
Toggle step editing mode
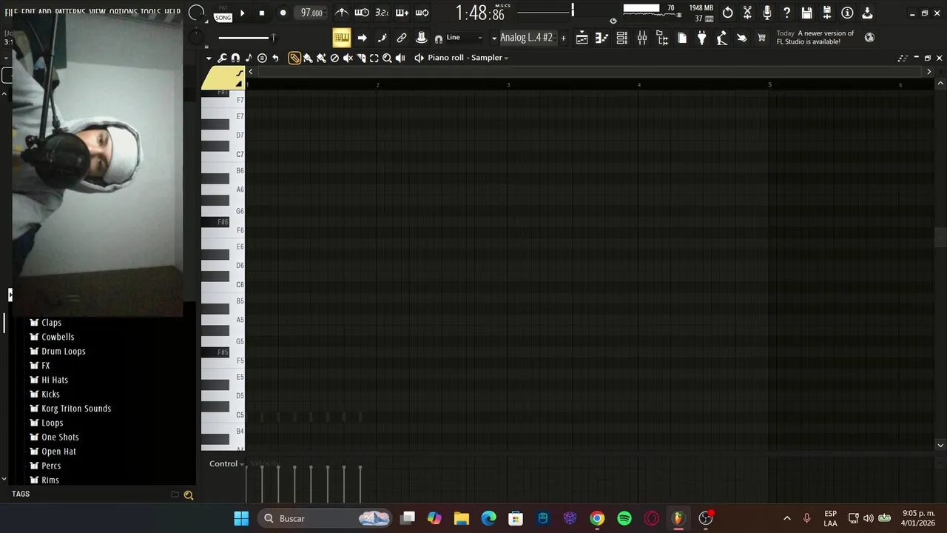382,38
